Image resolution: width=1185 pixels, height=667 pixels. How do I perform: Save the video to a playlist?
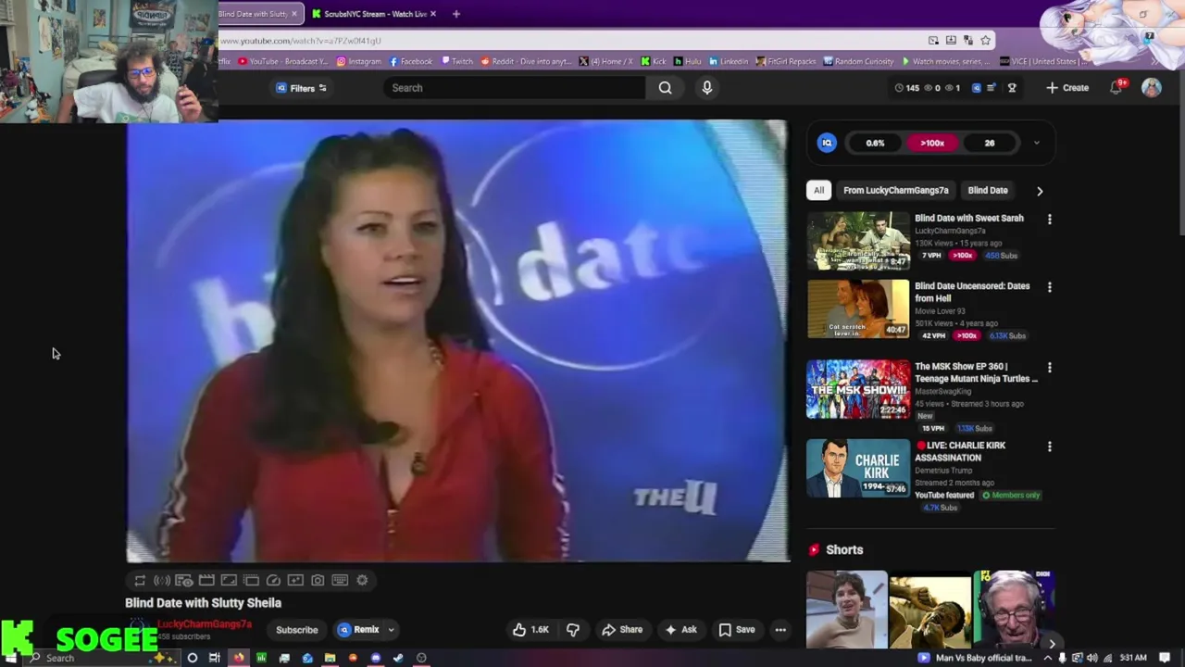click(x=737, y=630)
